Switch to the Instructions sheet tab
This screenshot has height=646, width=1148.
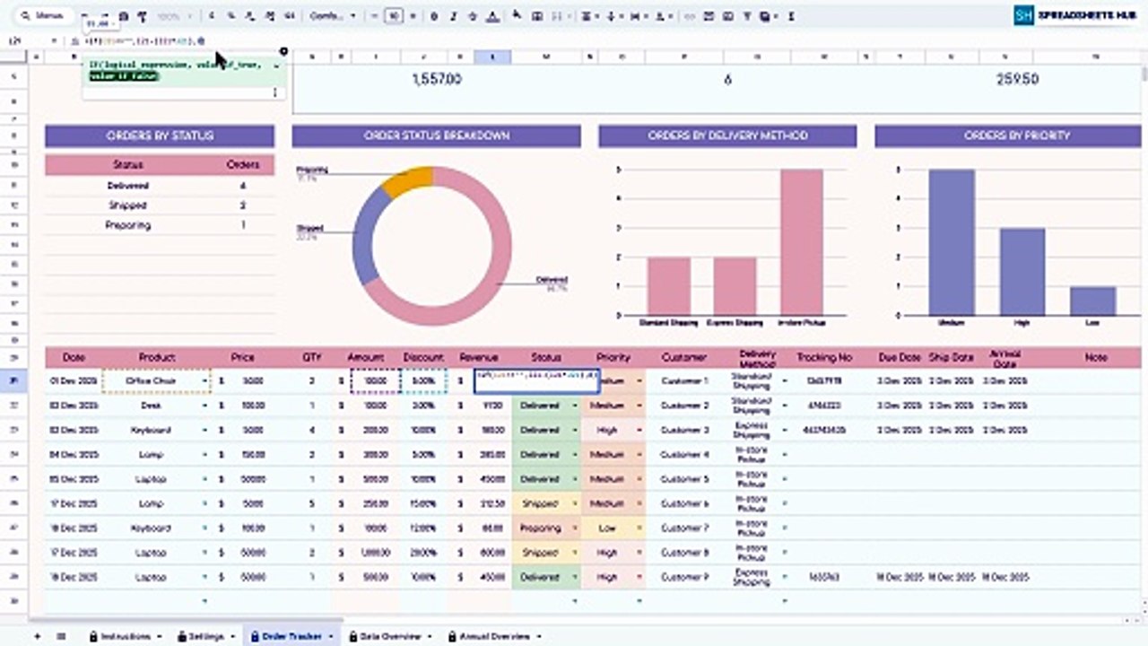[125, 635]
